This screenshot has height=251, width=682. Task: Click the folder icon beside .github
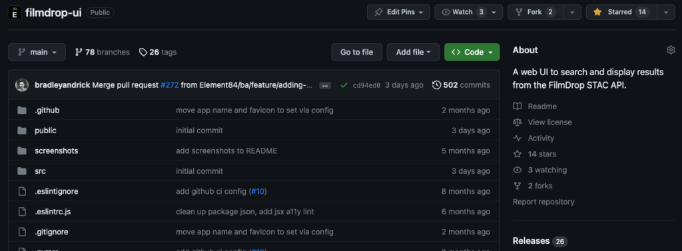coord(22,111)
